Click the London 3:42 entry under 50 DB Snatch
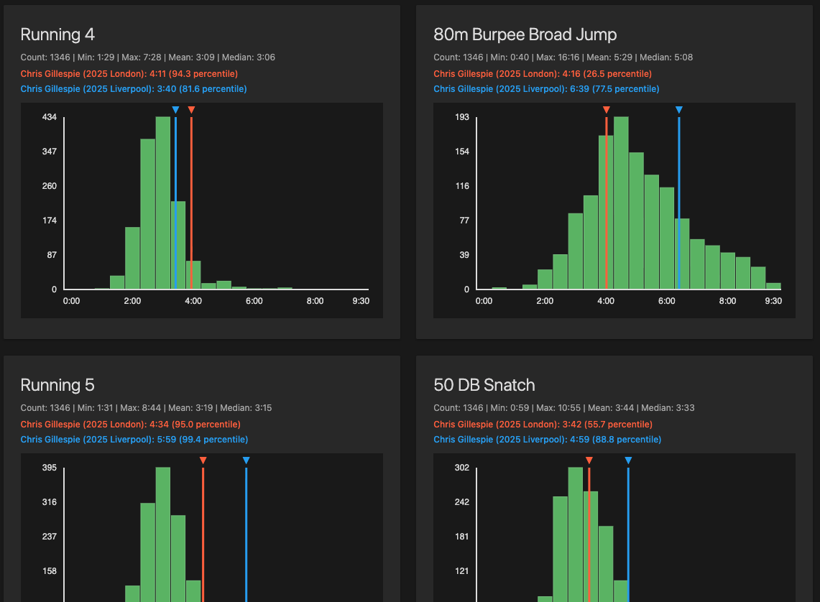Image resolution: width=820 pixels, height=602 pixels. pos(543,424)
